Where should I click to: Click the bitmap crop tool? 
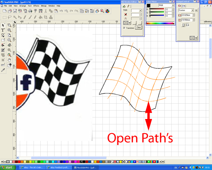(x=46, y=17)
